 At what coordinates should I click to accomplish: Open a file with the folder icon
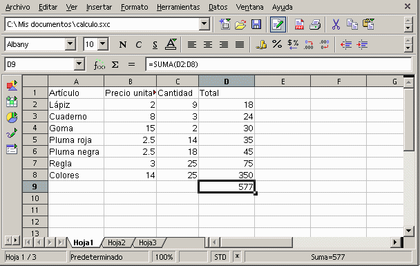tap(240, 24)
